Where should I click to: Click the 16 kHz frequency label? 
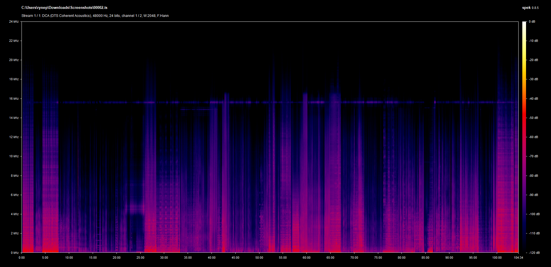14,99
